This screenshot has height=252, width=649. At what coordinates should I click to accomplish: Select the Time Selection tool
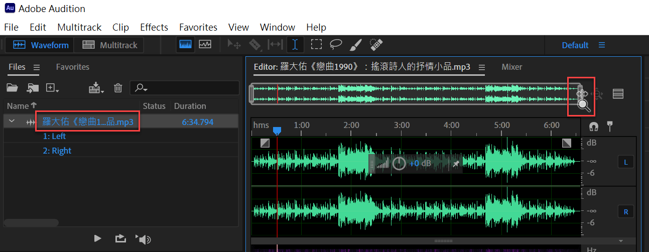295,45
